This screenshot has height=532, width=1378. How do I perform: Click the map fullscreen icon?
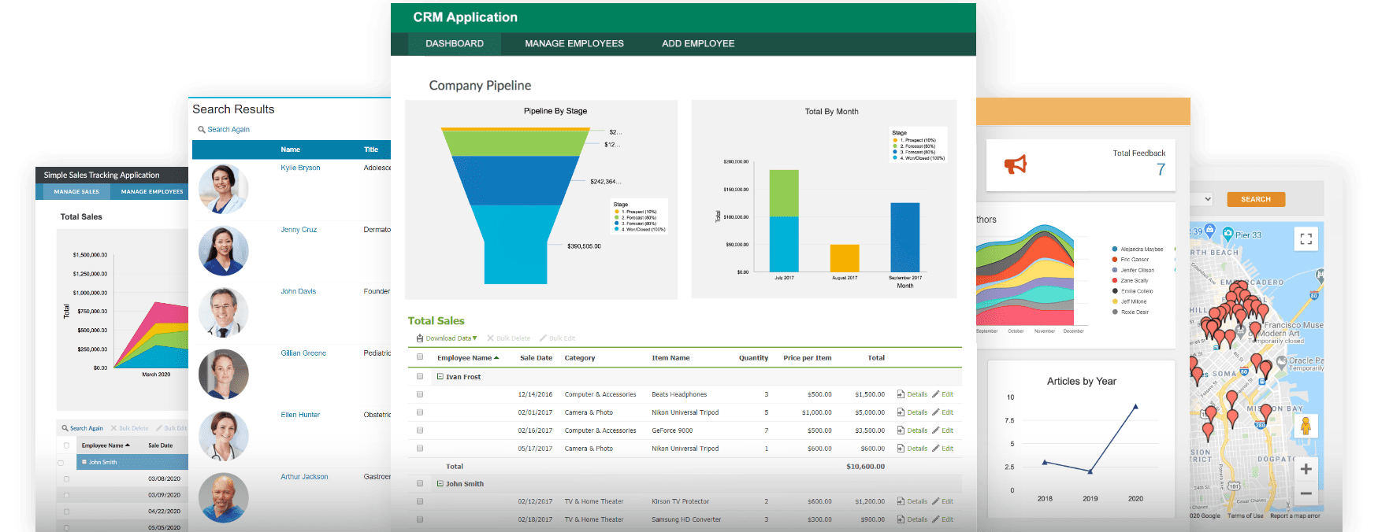1306,239
